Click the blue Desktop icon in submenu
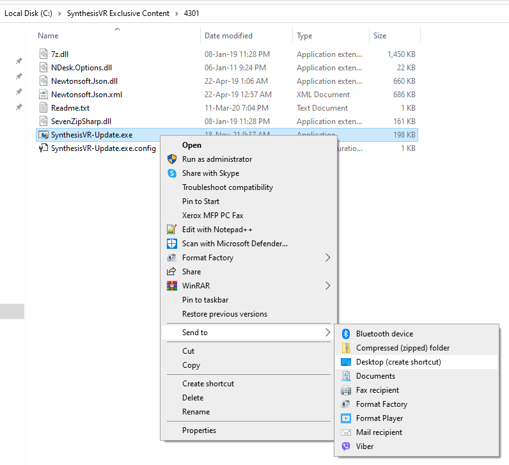509x465 pixels. pos(346,362)
